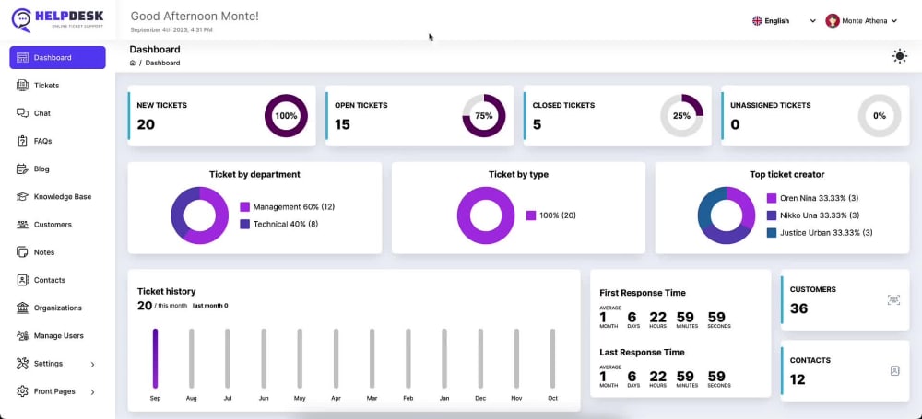The image size is (922, 419).
Task: Click the Manage Users icon
Action: tap(22, 335)
